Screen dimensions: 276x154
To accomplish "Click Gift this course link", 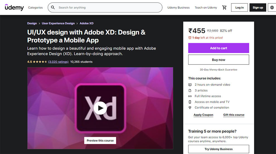I will tap(234, 115).
